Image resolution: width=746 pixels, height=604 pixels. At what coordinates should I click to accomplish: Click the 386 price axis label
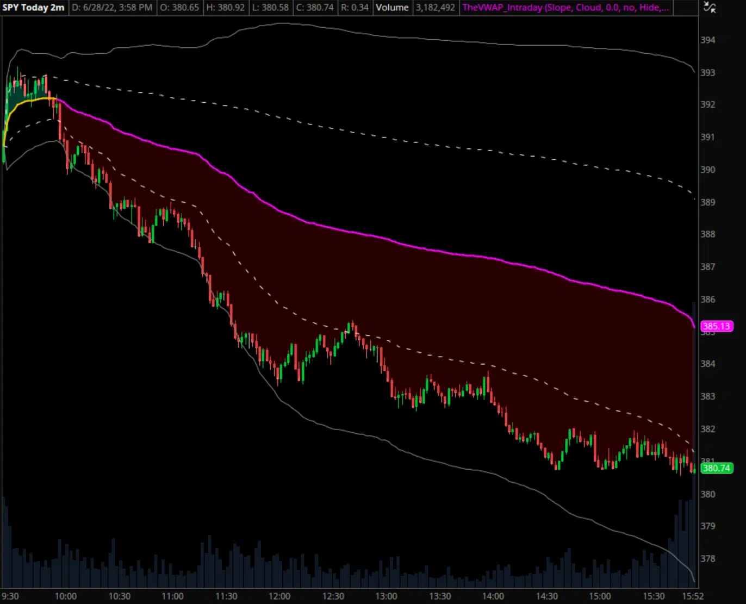tap(708, 299)
